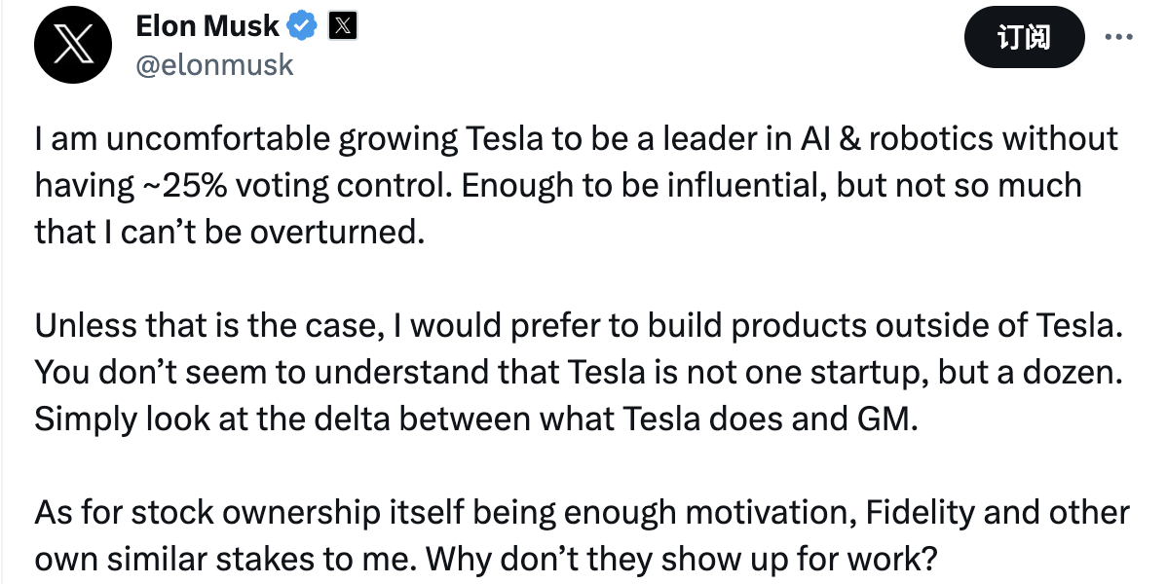The image size is (1167, 584).
Task: Open the three-dot more options menu
Action: tap(1117, 37)
